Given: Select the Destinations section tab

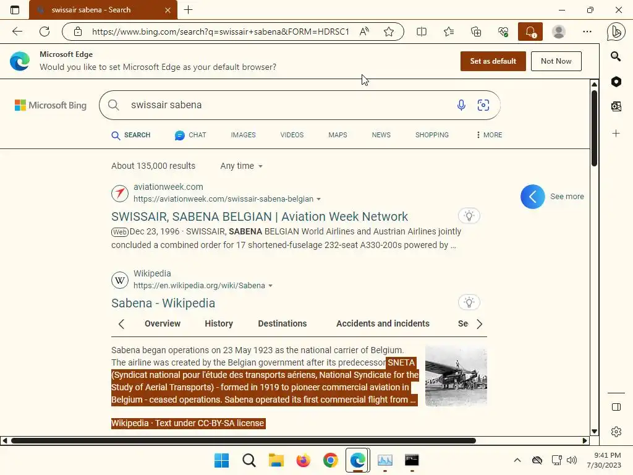Looking at the screenshot, I should (282, 323).
